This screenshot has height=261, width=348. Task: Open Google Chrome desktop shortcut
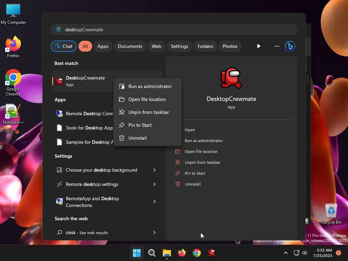pos(13,83)
